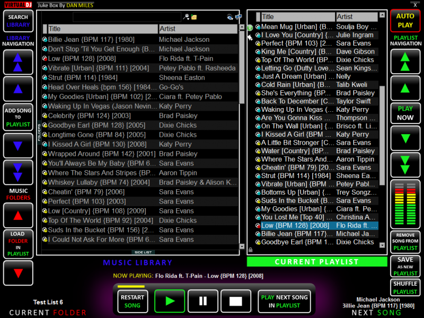The height and width of the screenshot is (318, 424).
Task: Select I Could Not Ask For More in library
Action: coord(140,240)
